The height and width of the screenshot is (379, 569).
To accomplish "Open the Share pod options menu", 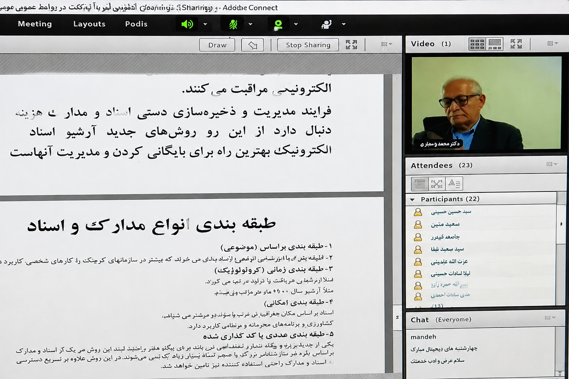I will 386,44.
